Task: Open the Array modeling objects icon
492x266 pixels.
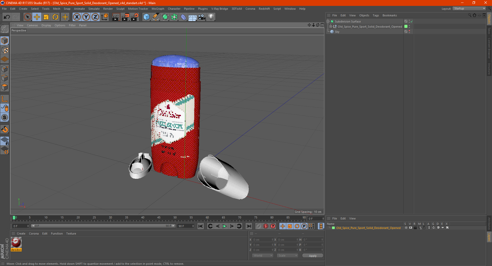Action: 175,17
